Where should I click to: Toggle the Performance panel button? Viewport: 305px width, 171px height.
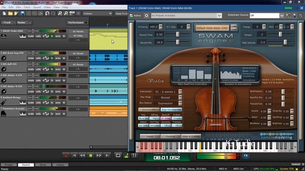pos(77,23)
